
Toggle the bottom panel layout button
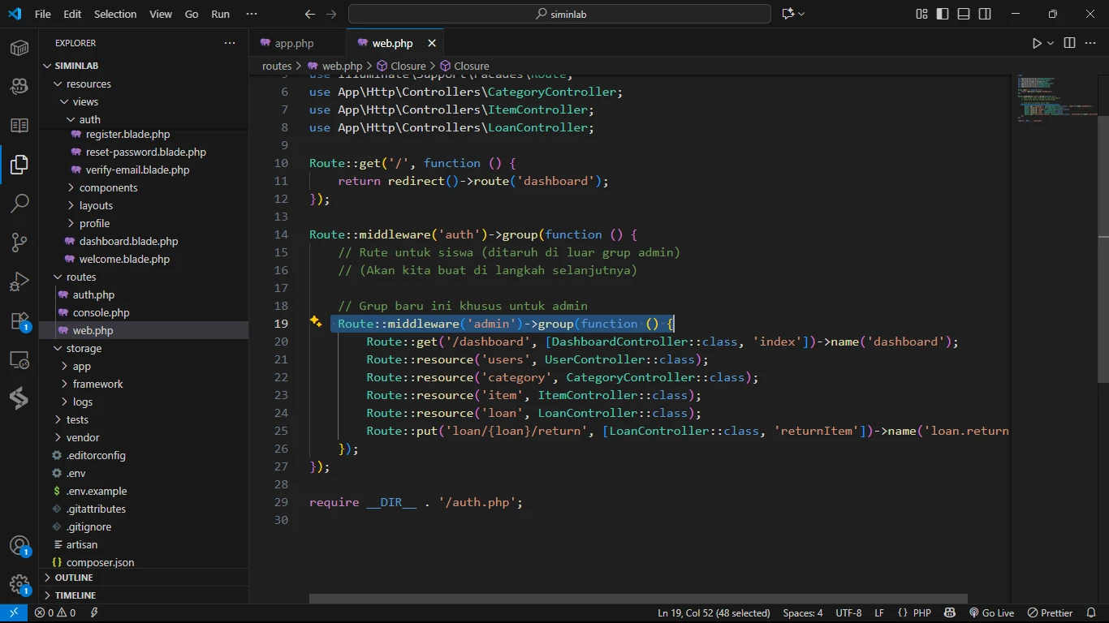pyautogui.click(x=964, y=14)
